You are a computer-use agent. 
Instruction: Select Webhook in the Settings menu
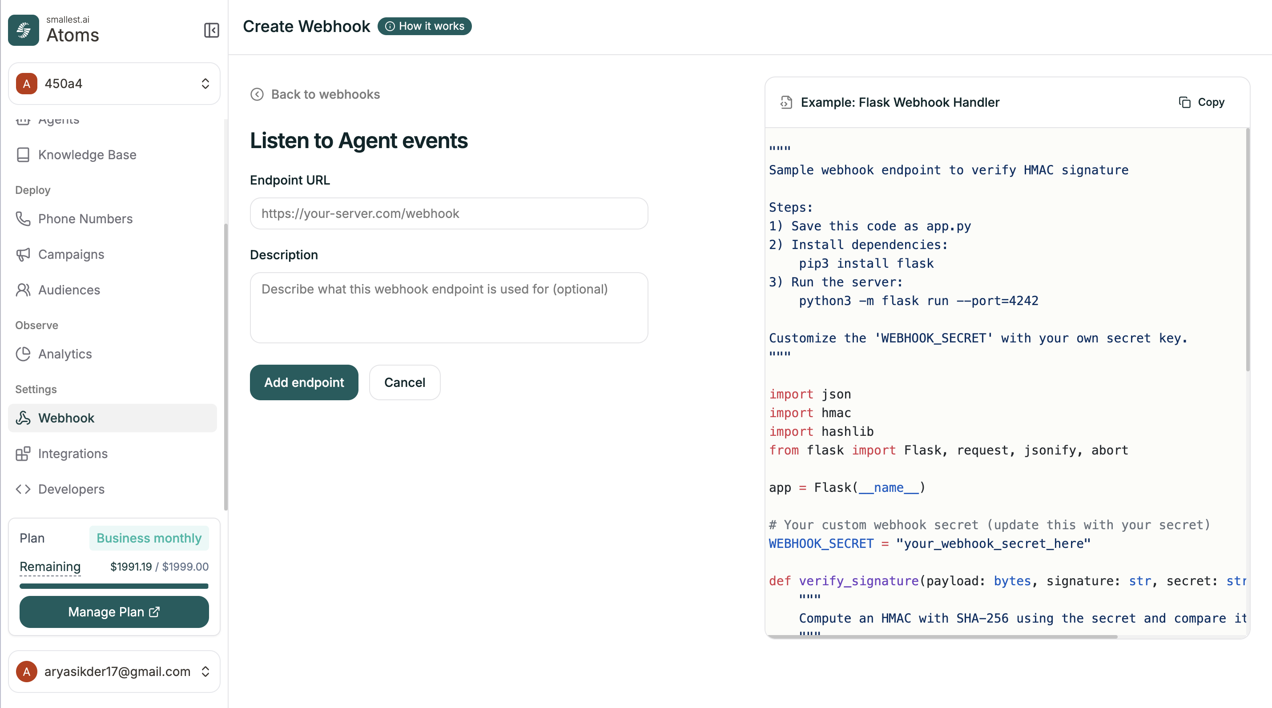tap(66, 418)
